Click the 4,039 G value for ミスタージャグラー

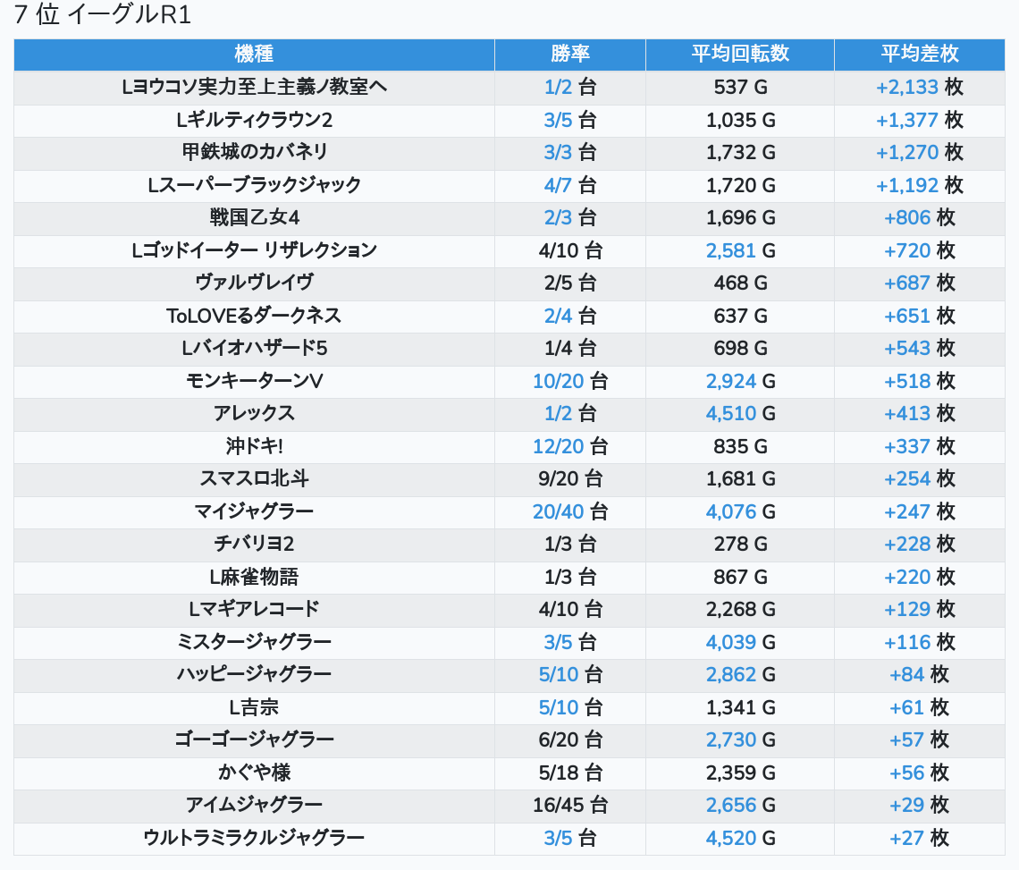tap(740, 642)
